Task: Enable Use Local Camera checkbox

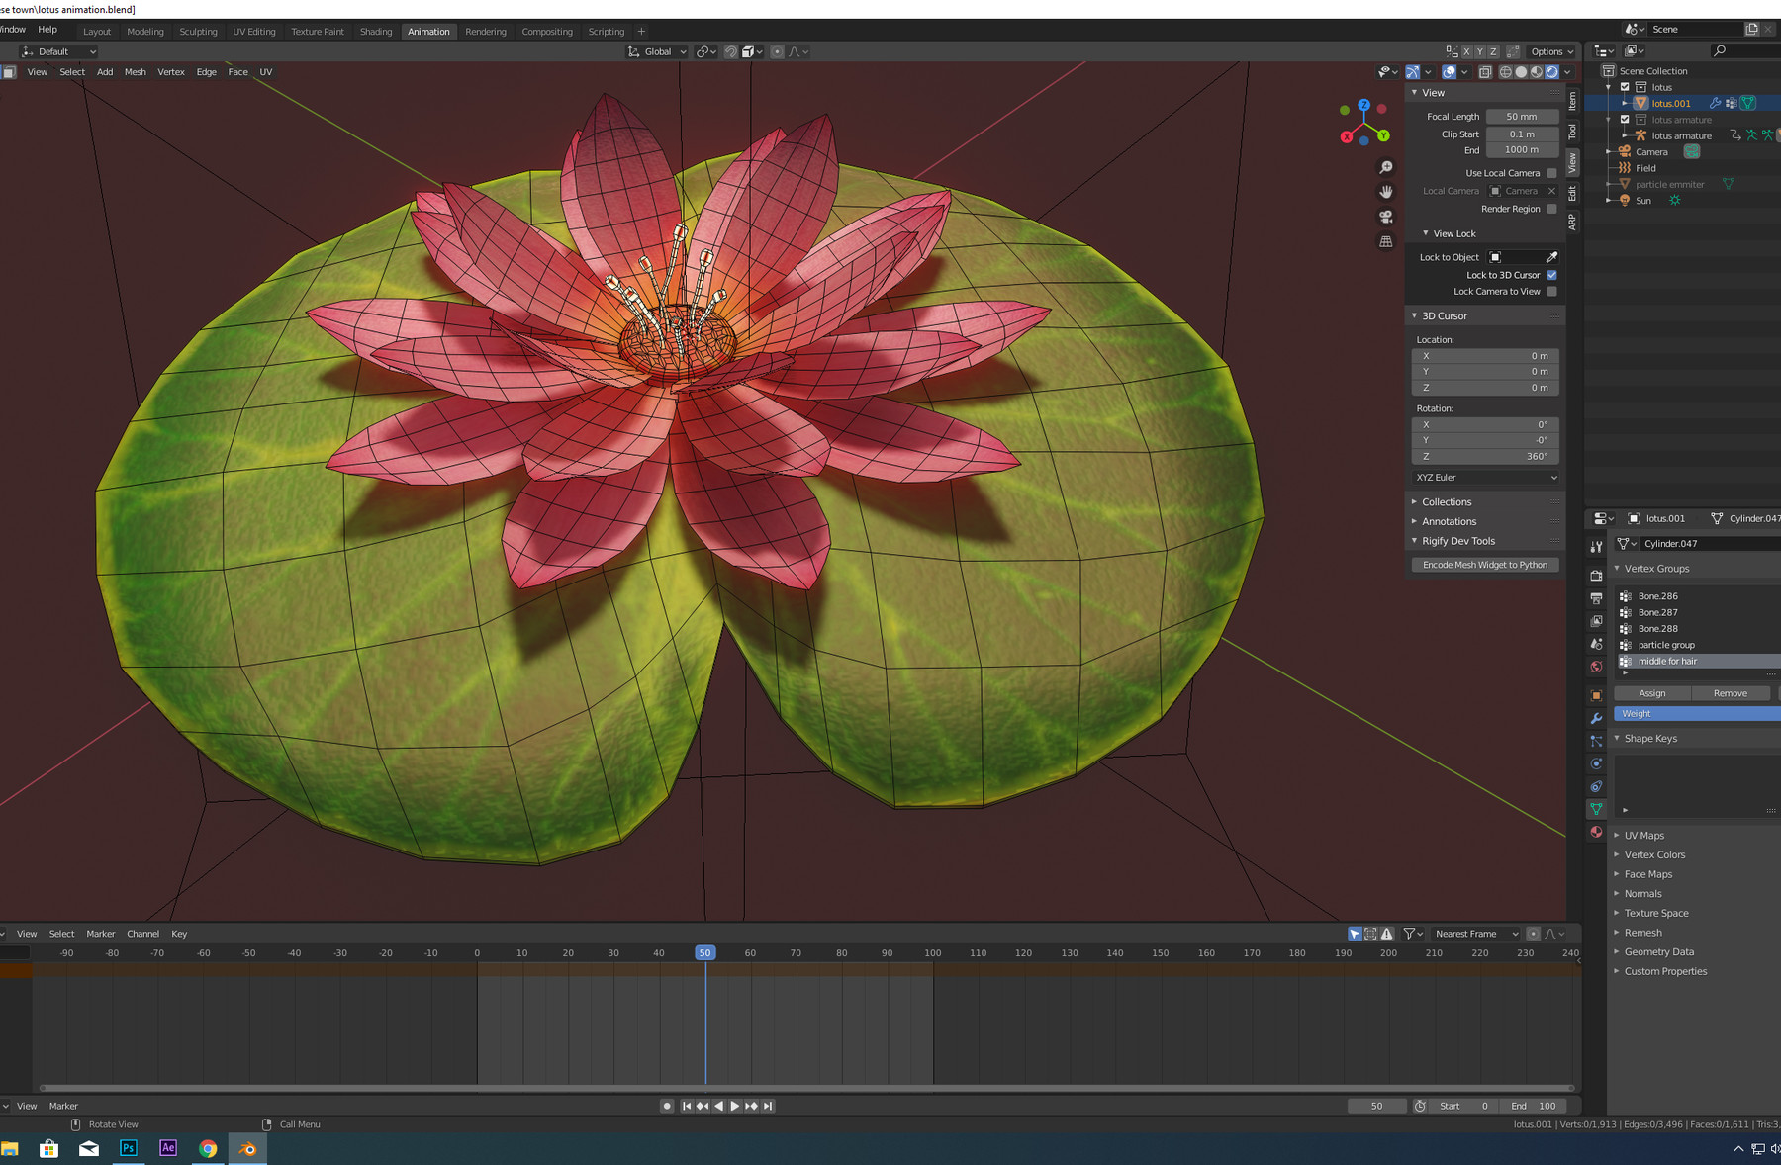Action: [1551, 172]
